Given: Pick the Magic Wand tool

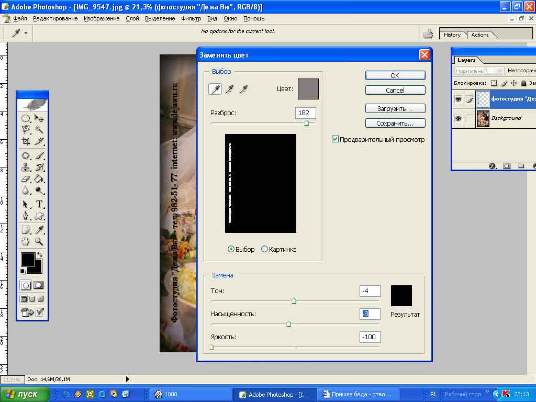Looking at the screenshot, I should 39,130.
